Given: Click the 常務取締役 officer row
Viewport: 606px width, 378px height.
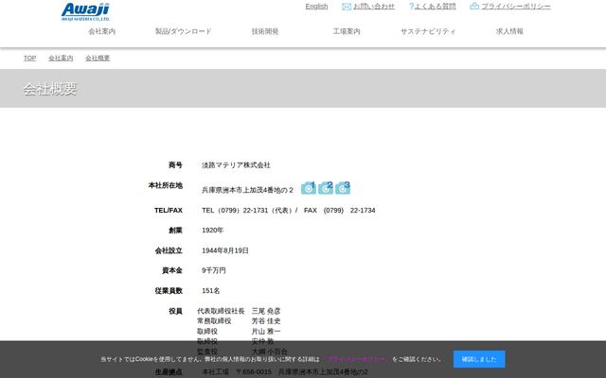Looking at the screenshot, I should point(239,321).
